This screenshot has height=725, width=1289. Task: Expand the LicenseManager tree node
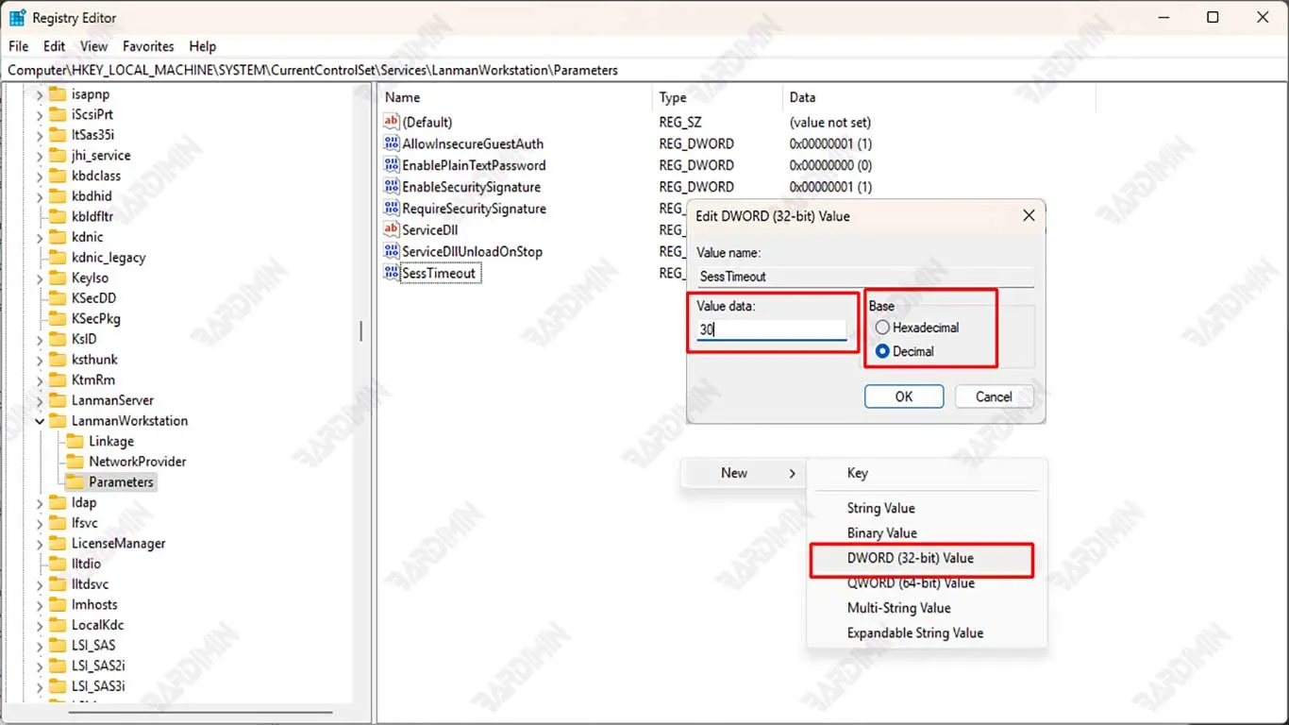coord(40,544)
